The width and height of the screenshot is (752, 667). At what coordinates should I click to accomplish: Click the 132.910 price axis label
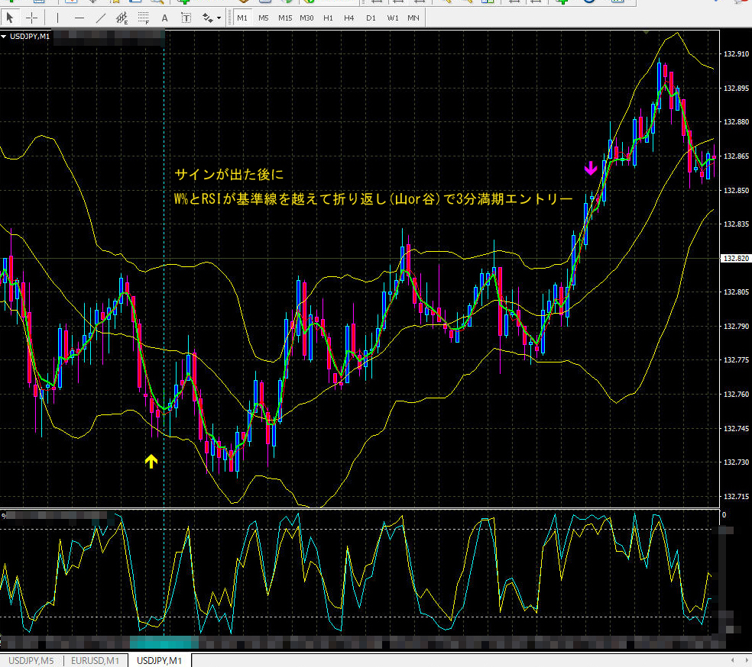coord(736,54)
